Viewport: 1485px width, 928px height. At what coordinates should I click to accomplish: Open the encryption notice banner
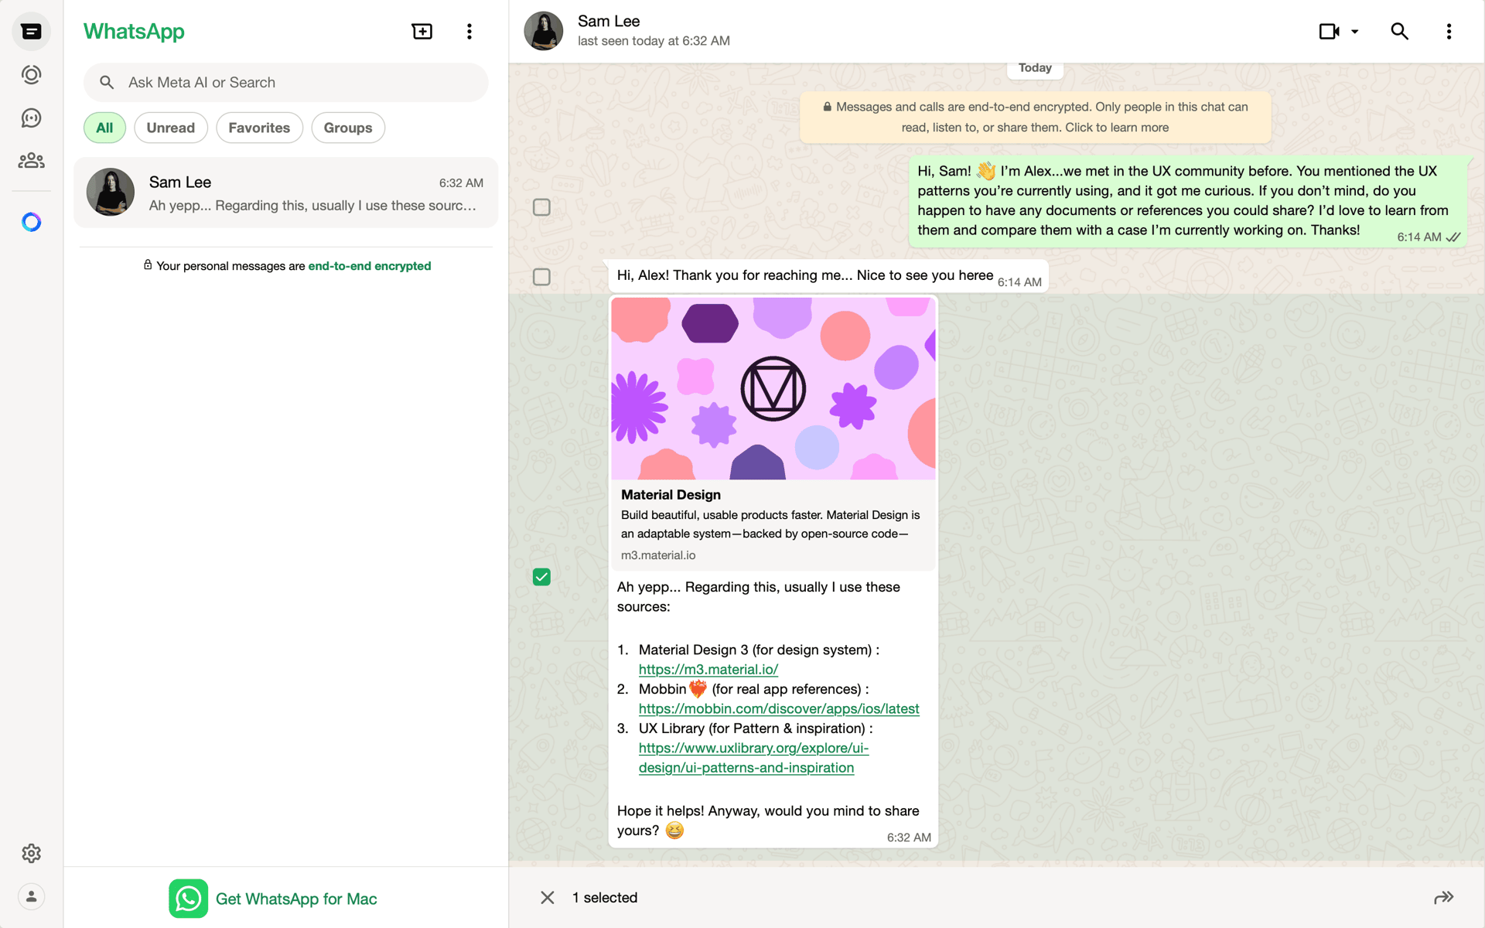coord(1035,118)
